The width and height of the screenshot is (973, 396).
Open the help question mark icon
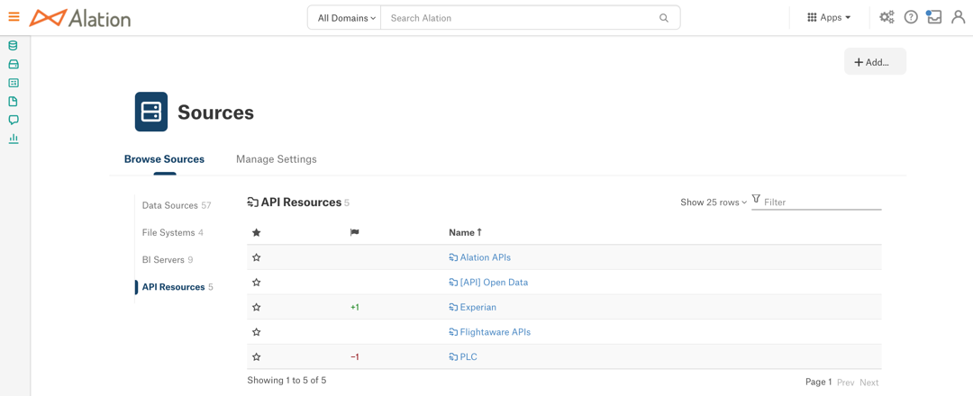[x=910, y=17]
